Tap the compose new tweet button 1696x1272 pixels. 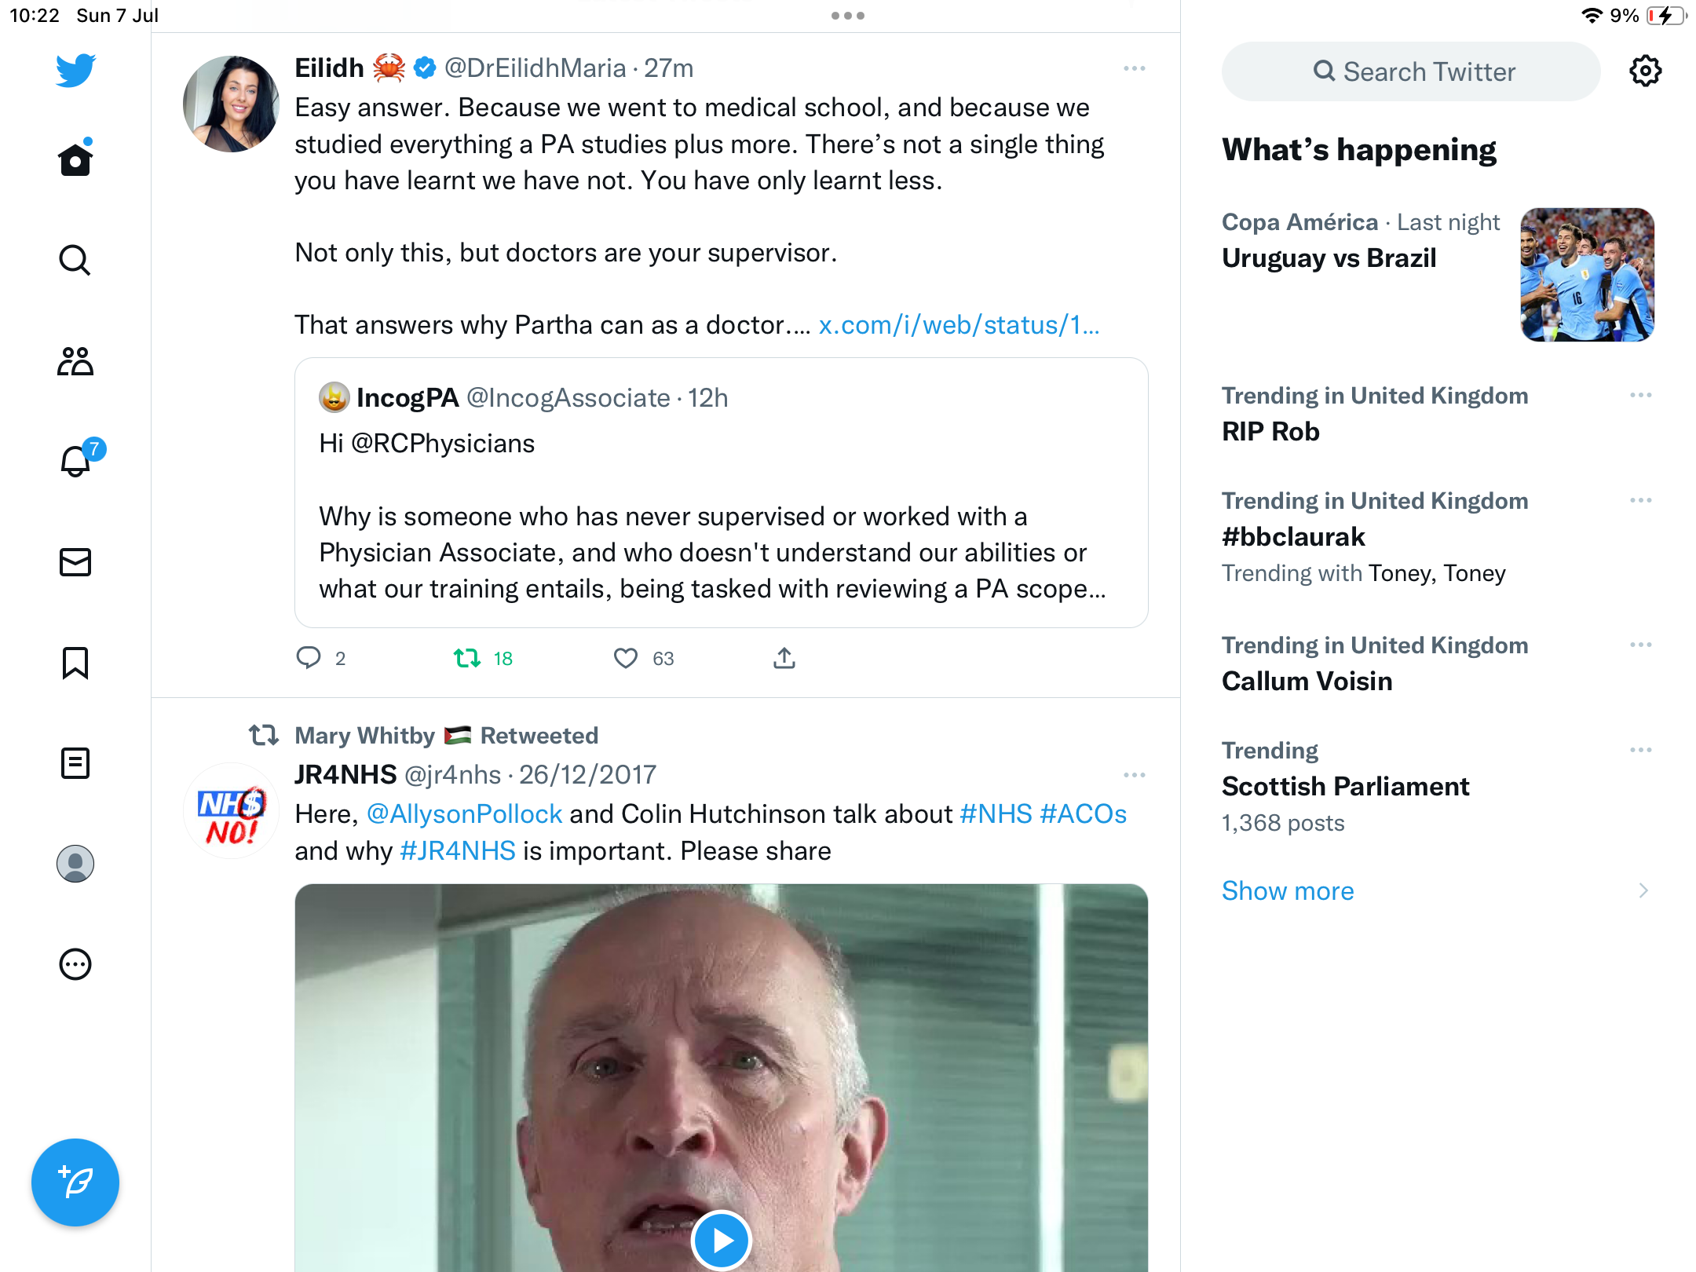[75, 1182]
